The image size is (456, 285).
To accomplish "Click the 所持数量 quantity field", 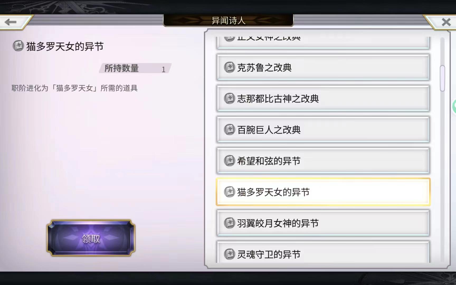I will pyautogui.click(x=135, y=68).
